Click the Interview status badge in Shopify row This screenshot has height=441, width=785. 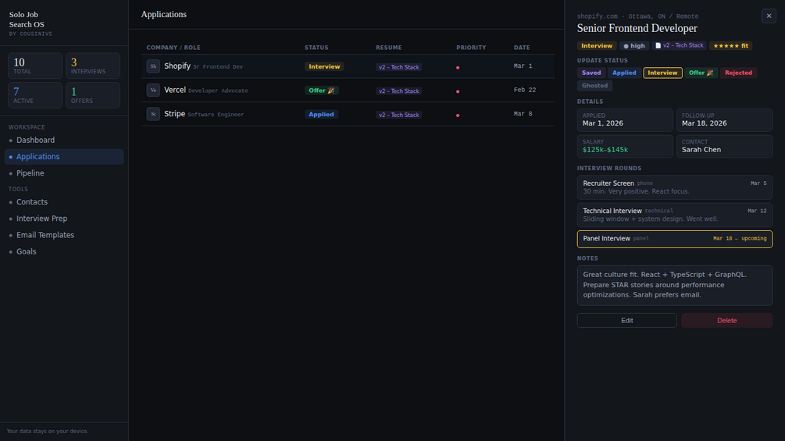(x=324, y=66)
